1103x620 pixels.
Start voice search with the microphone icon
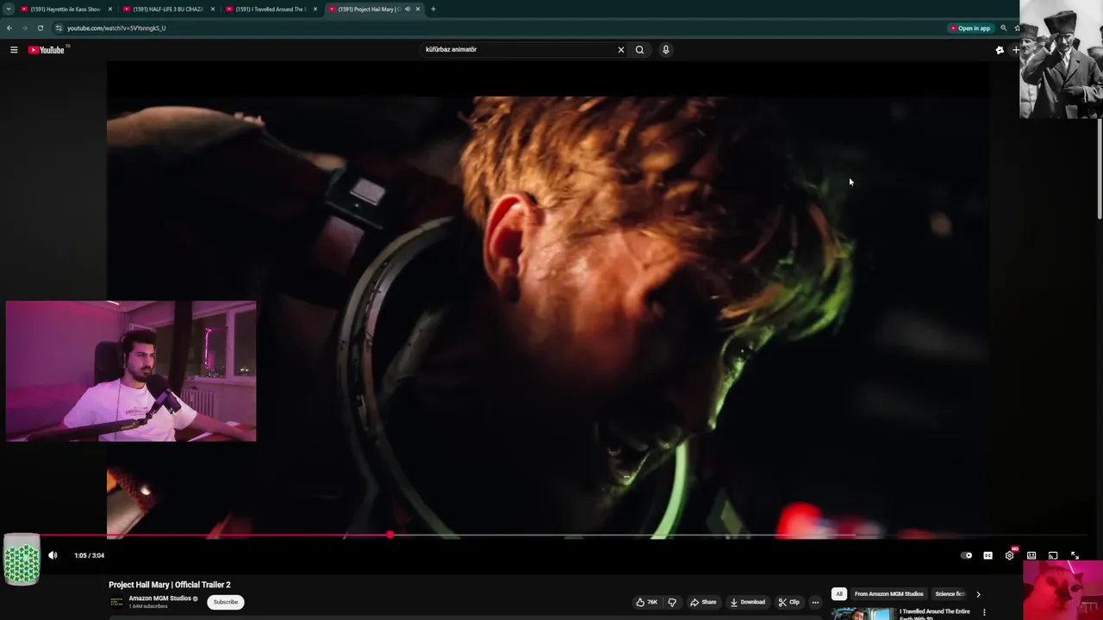[x=665, y=50]
